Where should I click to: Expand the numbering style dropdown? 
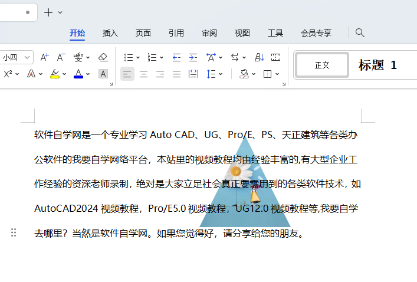point(162,57)
